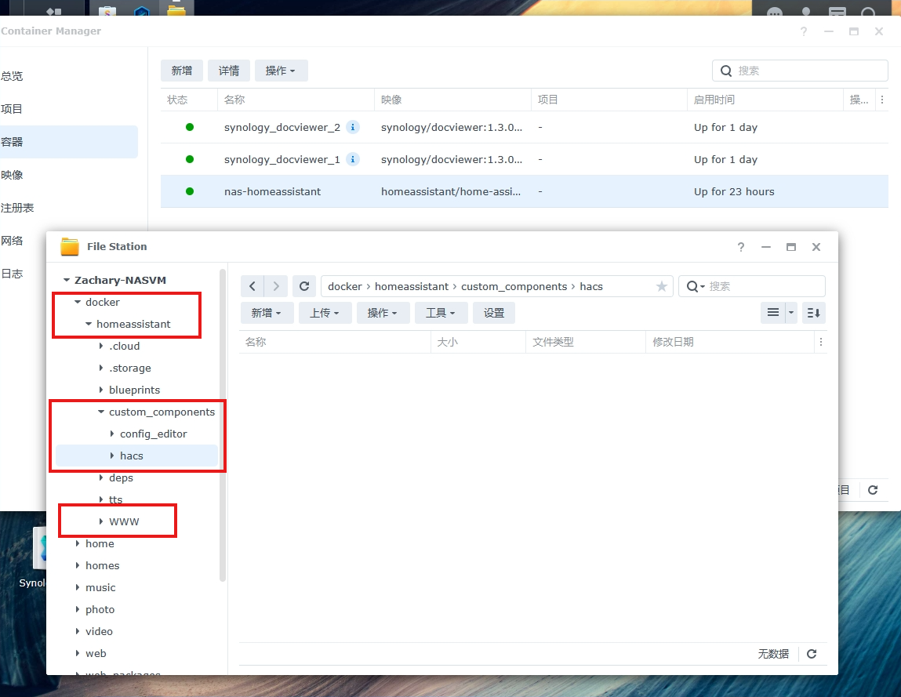Click 新增 button in Container Manager
The width and height of the screenshot is (901, 697).
pyautogui.click(x=182, y=71)
